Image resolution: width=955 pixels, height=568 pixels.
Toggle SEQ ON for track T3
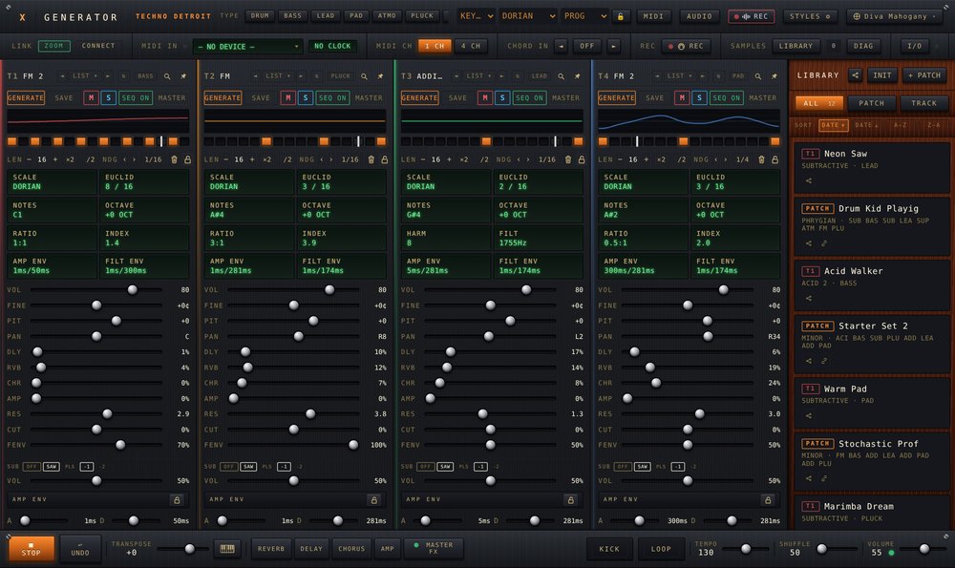tap(529, 97)
